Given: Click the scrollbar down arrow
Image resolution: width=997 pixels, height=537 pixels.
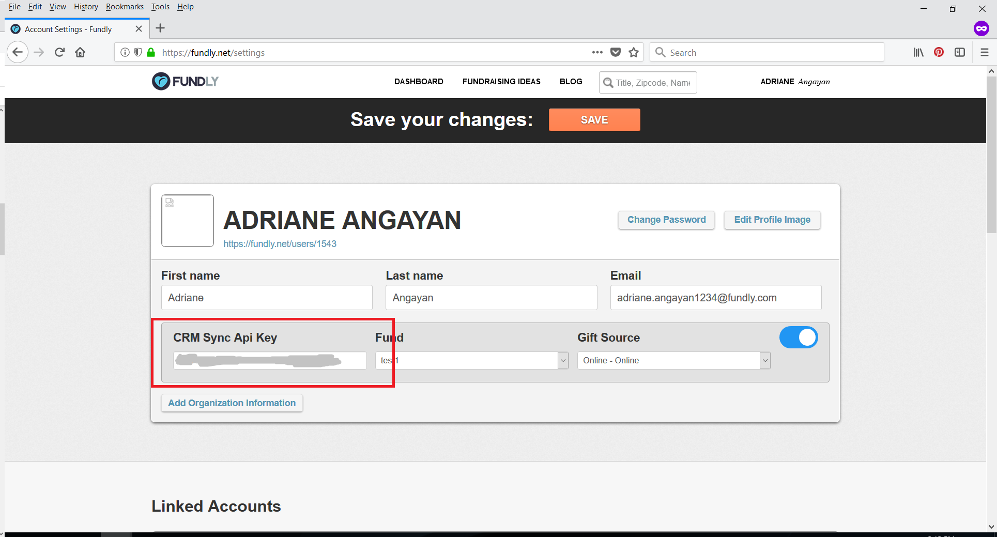Looking at the screenshot, I should pos(991,527).
